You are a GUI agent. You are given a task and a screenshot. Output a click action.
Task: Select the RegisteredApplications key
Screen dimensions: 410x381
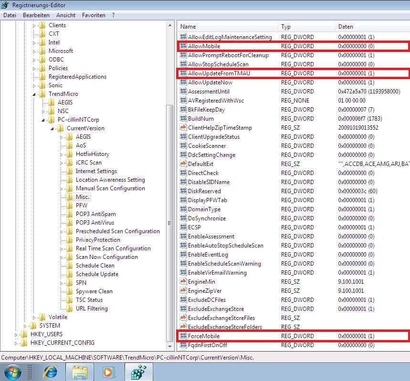[x=77, y=77]
